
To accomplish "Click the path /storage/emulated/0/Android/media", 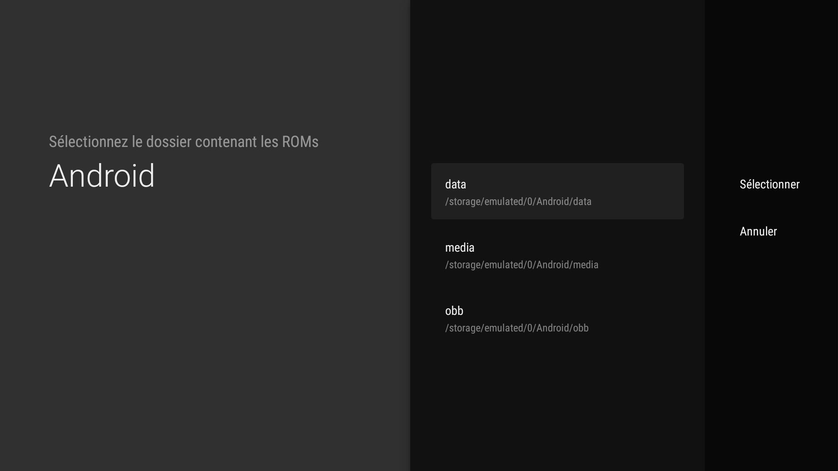I will [522, 265].
